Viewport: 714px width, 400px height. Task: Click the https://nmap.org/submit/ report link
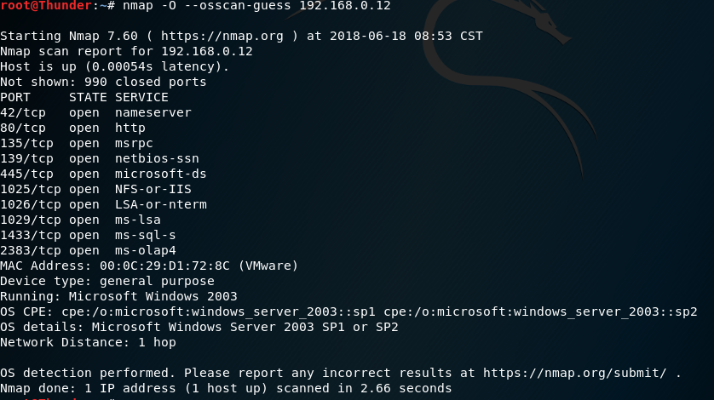click(574, 373)
